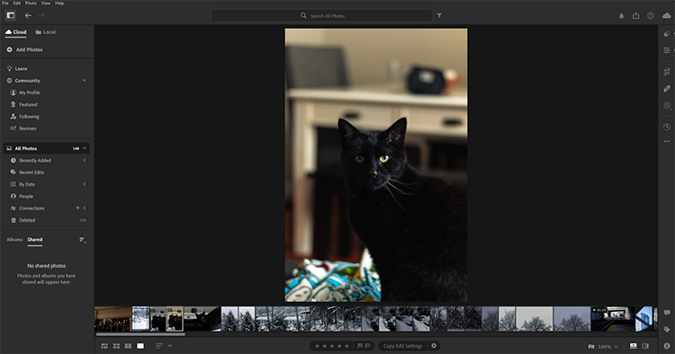Click the filmstrip horizontal scrollbar
Viewport: 675px width, 354px height.
pos(140,334)
